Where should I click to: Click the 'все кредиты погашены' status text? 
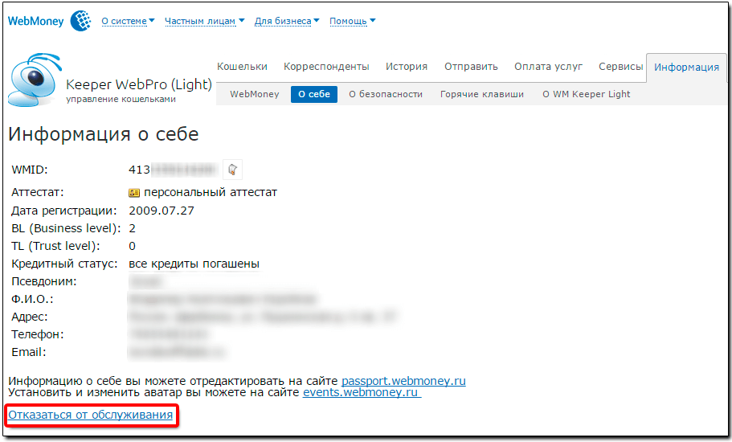tap(194, 264)
